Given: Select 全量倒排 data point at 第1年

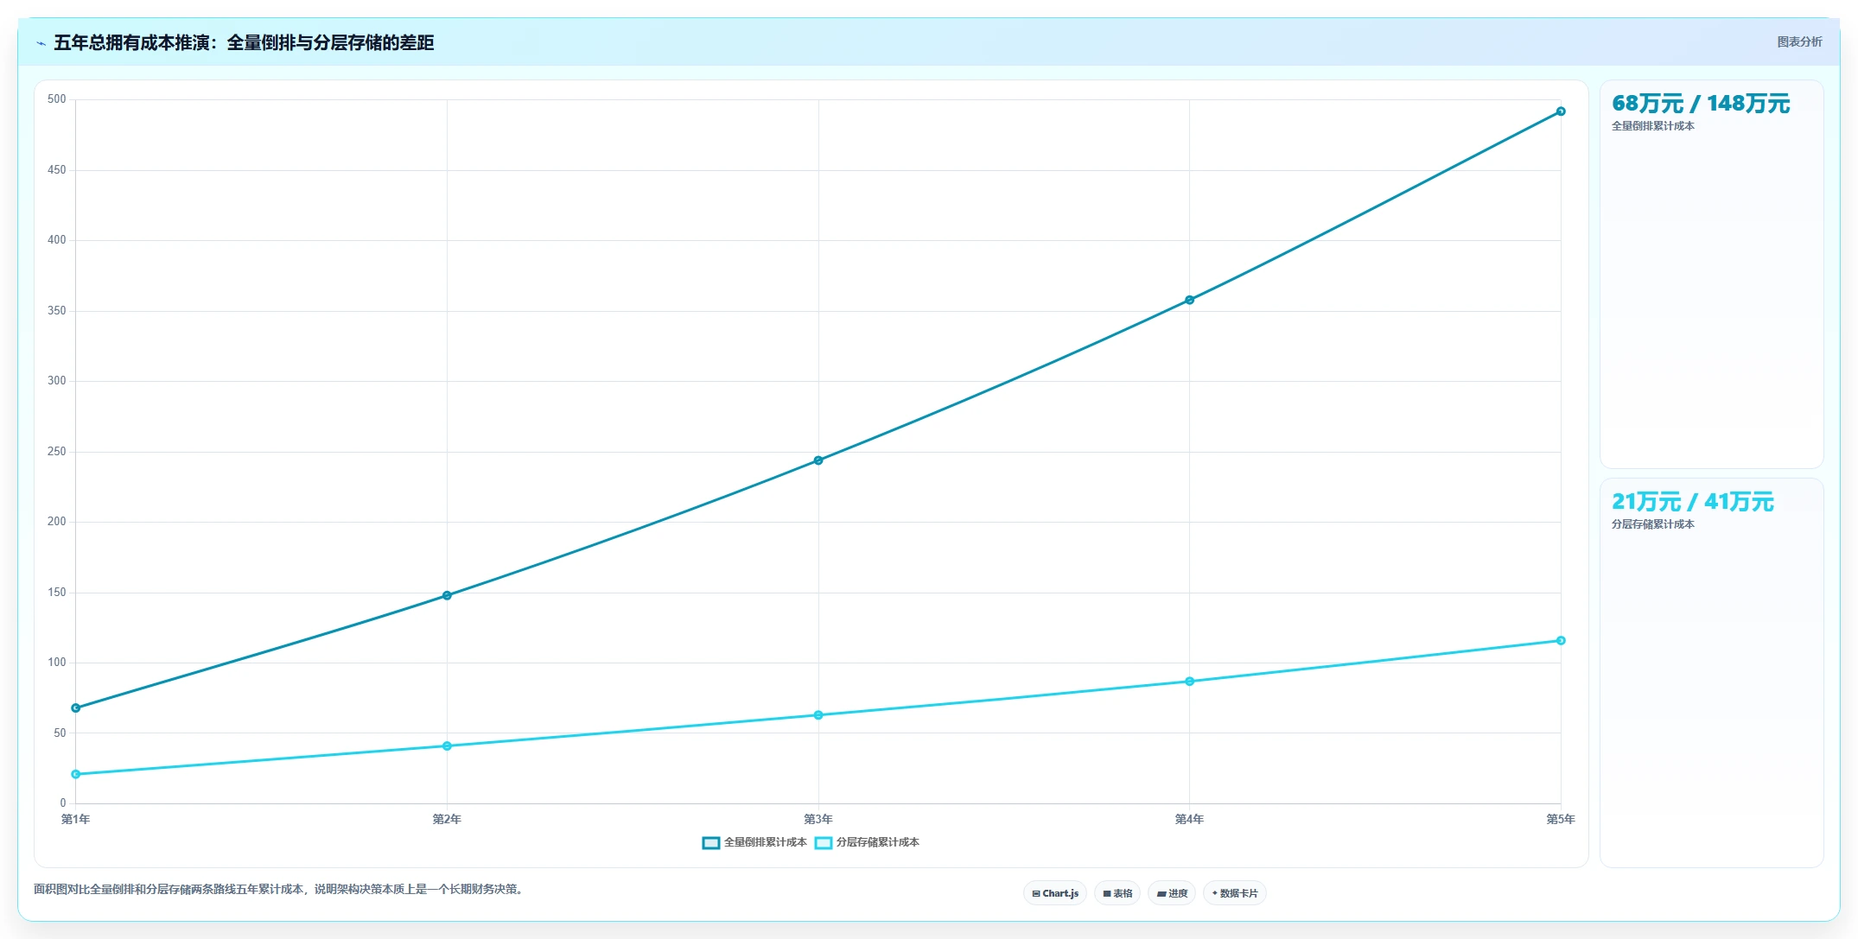Looking at the screenshot, I should coord(76,708).
